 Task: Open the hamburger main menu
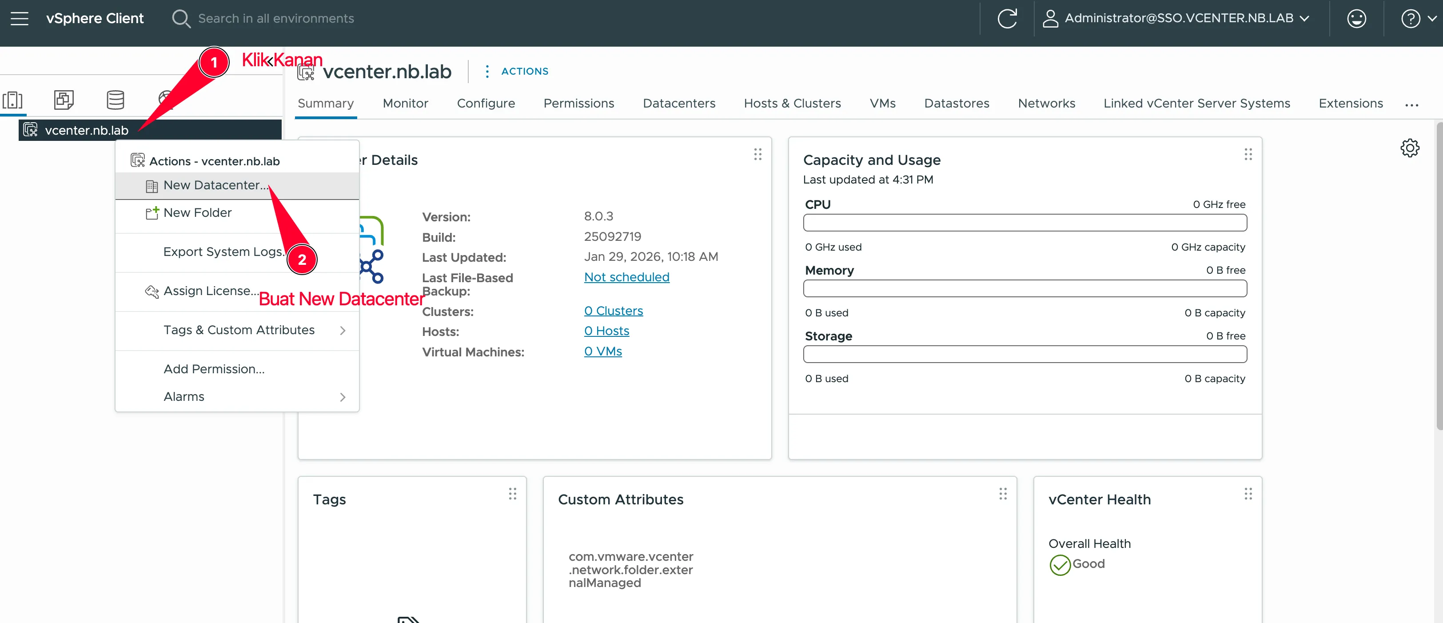point(20,19)
